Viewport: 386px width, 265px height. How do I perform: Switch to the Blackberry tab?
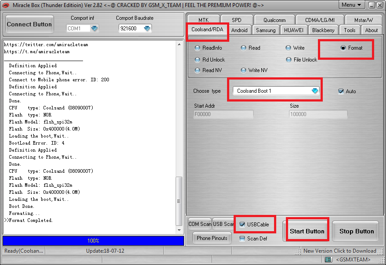click(x=323, y=30)
